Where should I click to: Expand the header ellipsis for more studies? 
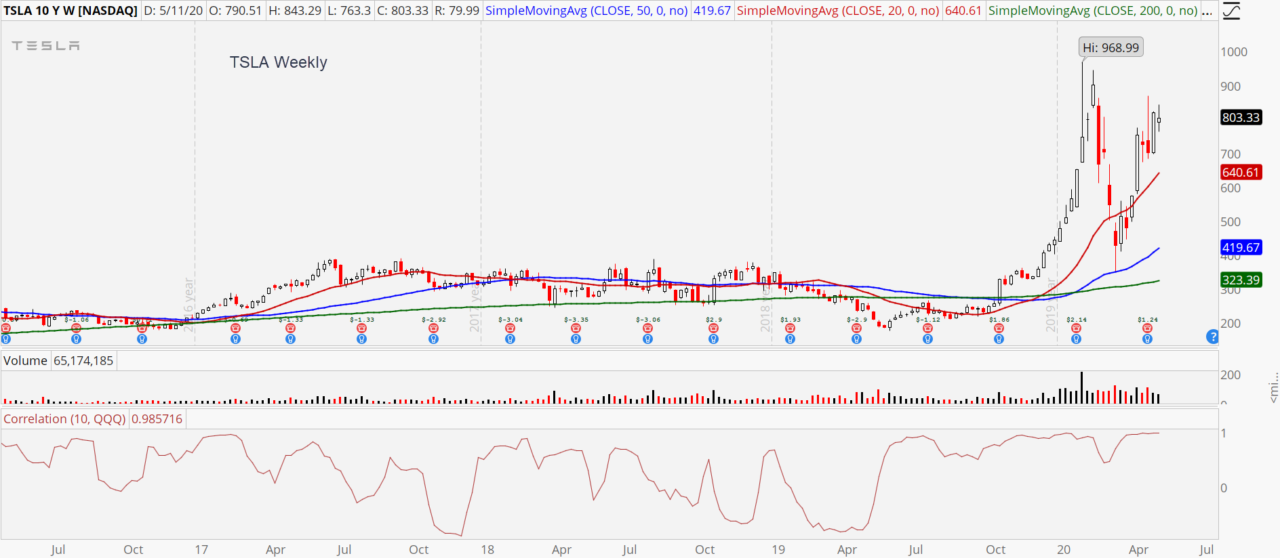click(1207, 11)
